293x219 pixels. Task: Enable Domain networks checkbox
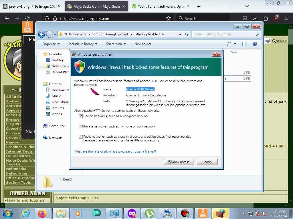[x=81, y=116]
